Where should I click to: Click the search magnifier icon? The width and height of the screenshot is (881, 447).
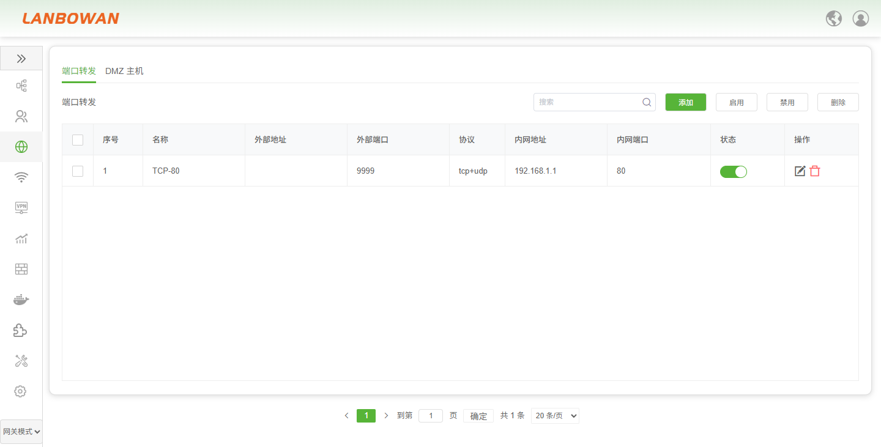coord(647,102)
